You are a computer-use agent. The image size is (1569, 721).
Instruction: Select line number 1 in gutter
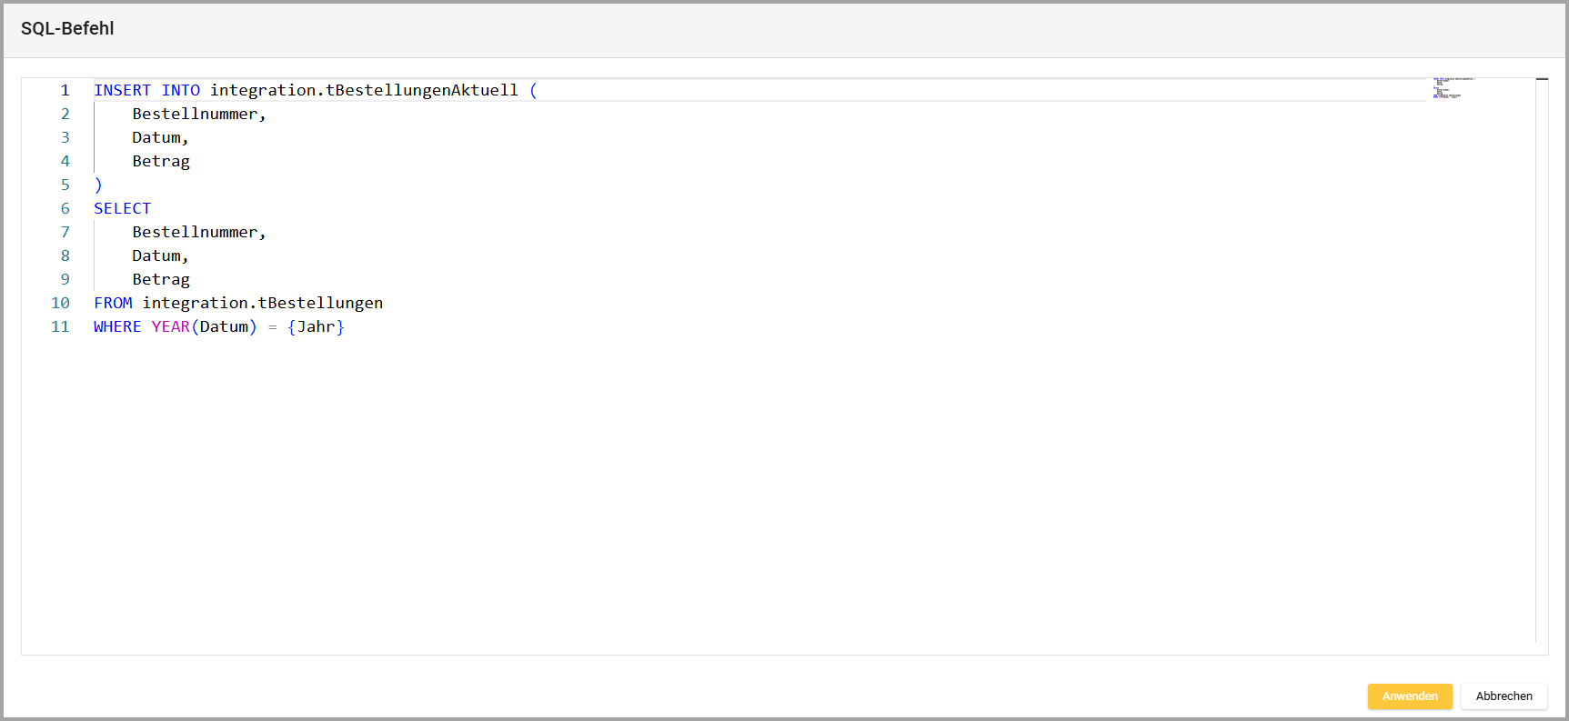coord(65,90)
